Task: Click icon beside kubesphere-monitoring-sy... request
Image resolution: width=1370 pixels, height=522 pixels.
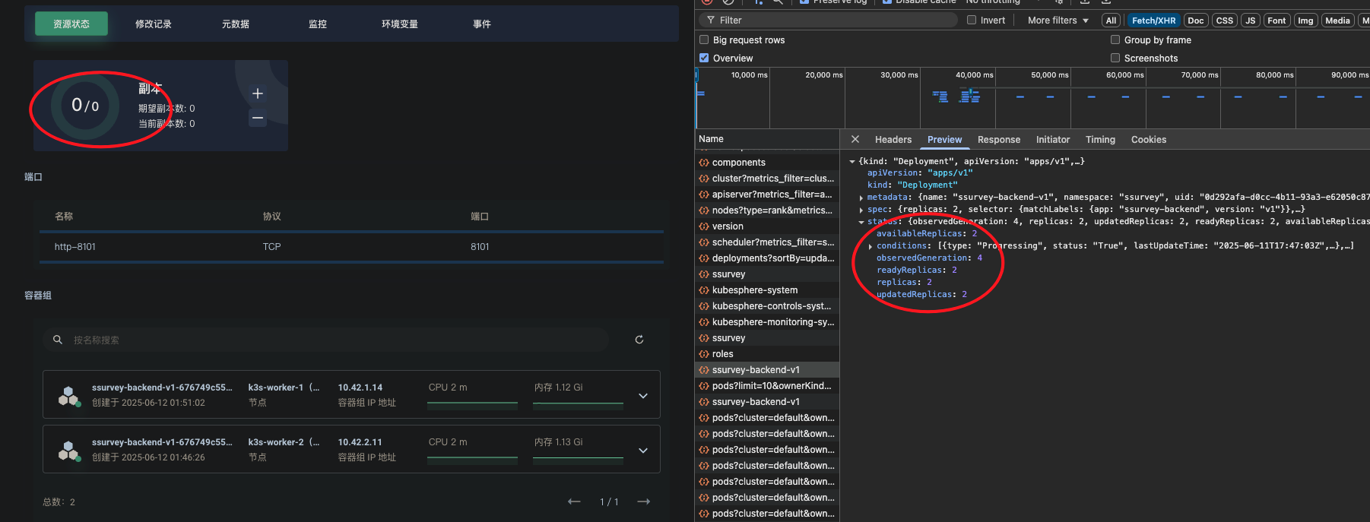Action: pyautogui.click(x=704, y=322)
